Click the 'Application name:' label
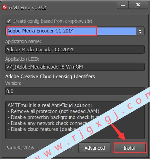 pos(23,41)
